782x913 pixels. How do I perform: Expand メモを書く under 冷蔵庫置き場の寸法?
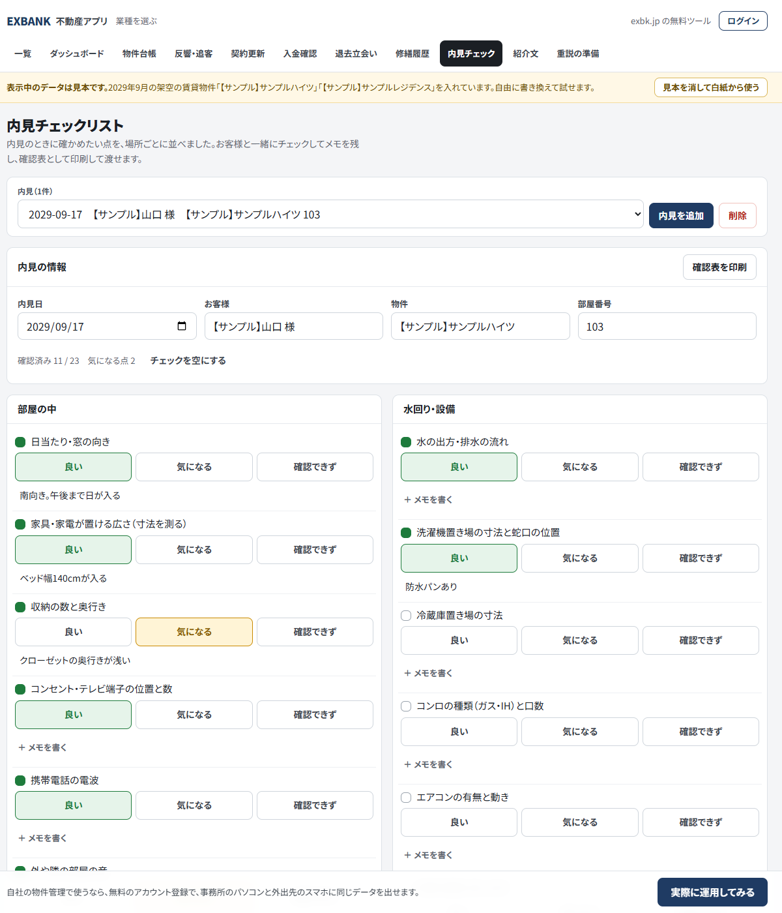click(x=428, y=673)
